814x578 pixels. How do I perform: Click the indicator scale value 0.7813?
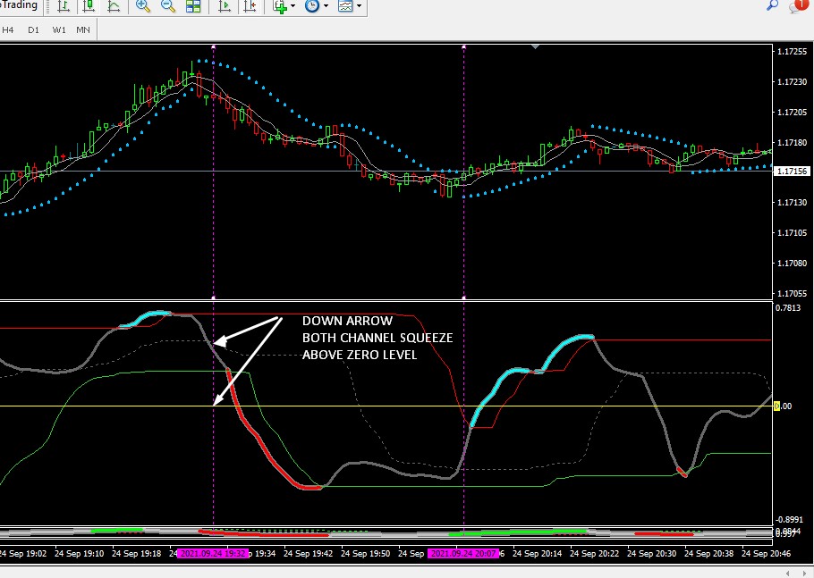[x=788, y=308]
